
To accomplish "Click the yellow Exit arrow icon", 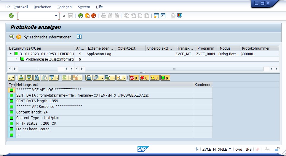I will click(x=87, y=16).
